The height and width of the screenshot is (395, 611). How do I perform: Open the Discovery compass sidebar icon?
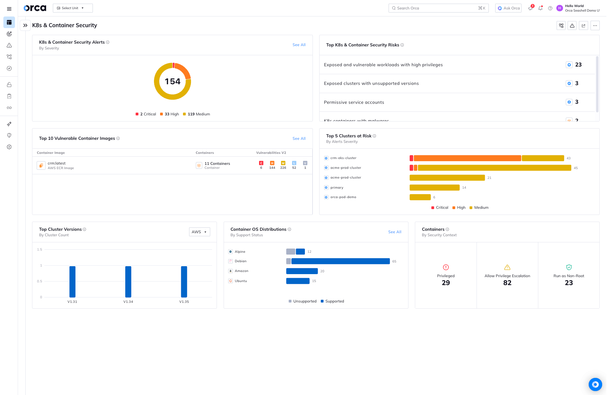(x=9, y=68)
